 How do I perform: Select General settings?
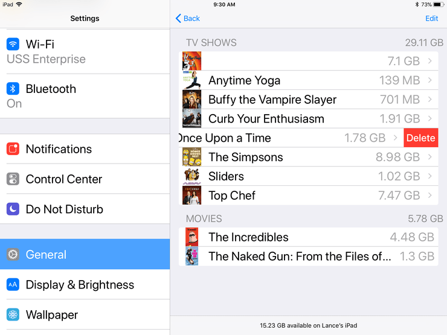(85, 254)
